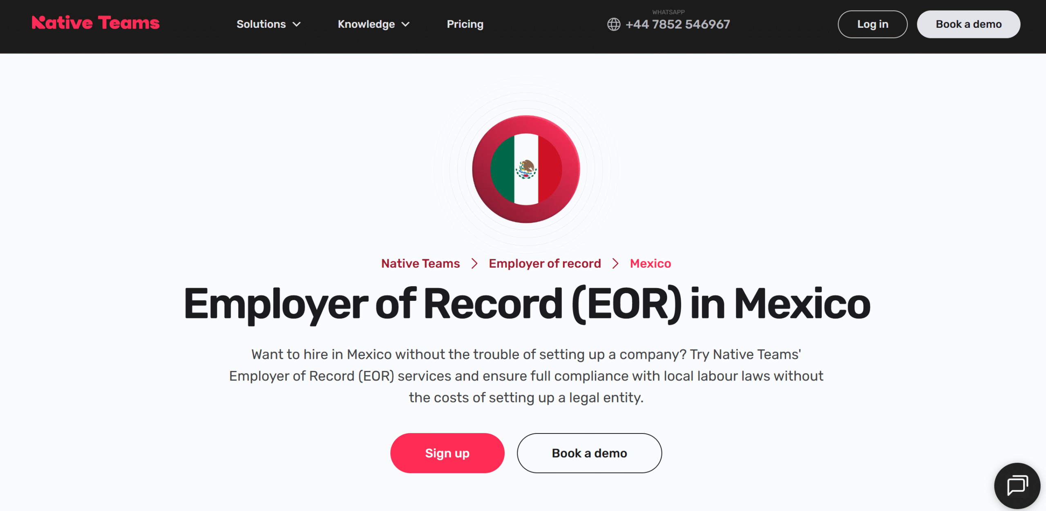1046x511 pixels.
Task: Select the Mexico breadcrumb link
Action: pyautogui.click(x=650, y=264)
